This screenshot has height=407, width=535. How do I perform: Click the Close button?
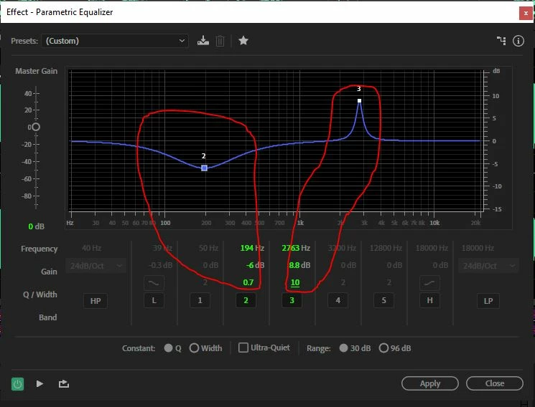point(494,383)
